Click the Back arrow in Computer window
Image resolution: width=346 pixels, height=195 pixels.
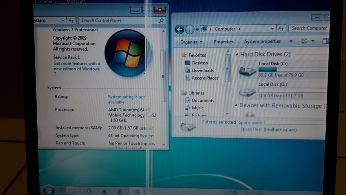pyautogui.click(x=179, y=29)
